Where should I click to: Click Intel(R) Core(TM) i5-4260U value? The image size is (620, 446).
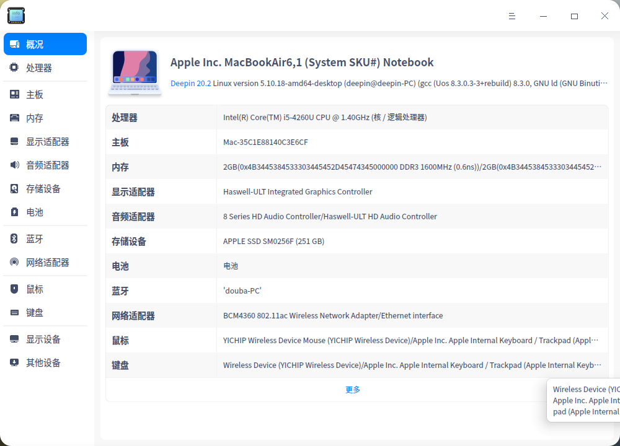point(325,117)
